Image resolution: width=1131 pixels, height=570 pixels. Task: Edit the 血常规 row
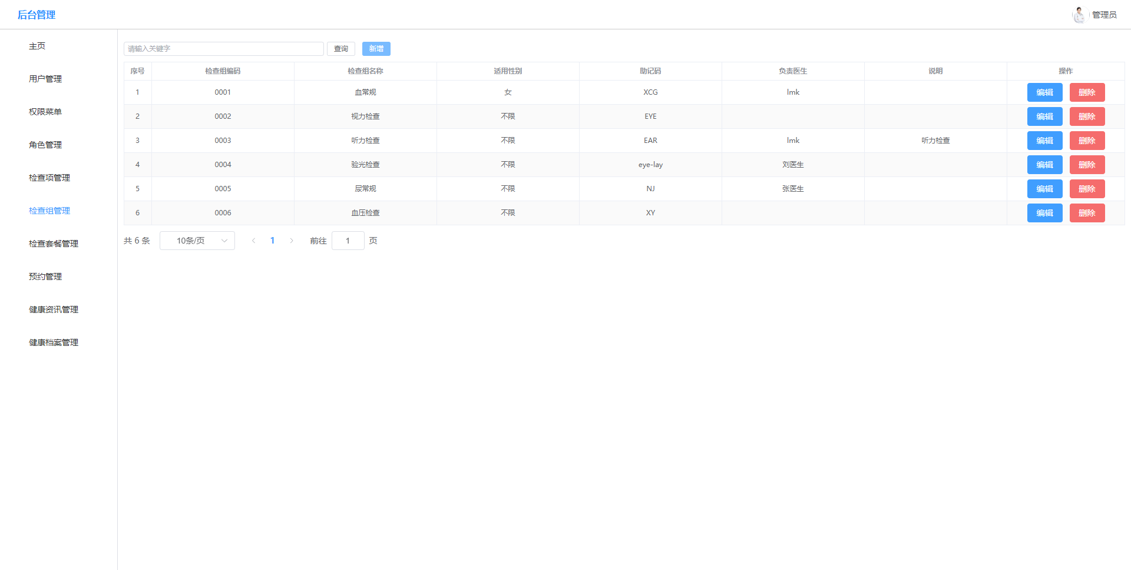(1045, 92)
